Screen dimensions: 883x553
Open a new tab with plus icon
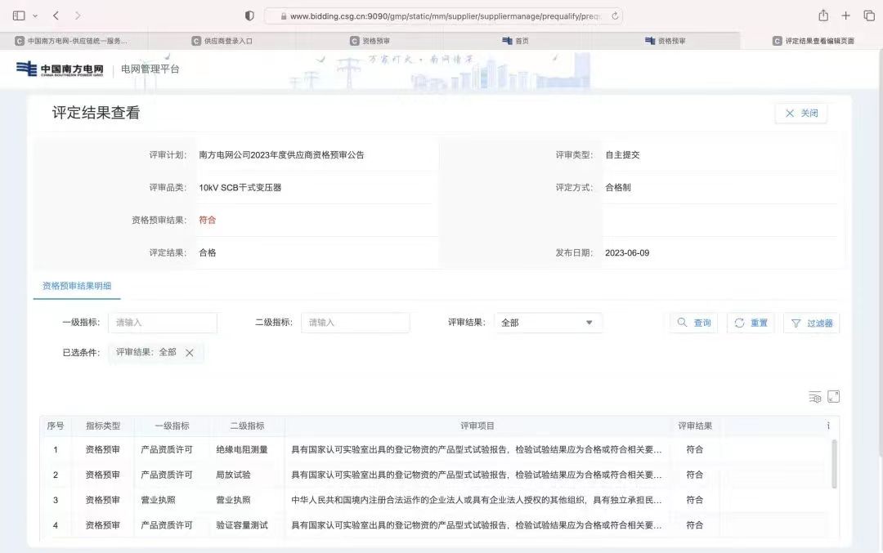[846, 16]
